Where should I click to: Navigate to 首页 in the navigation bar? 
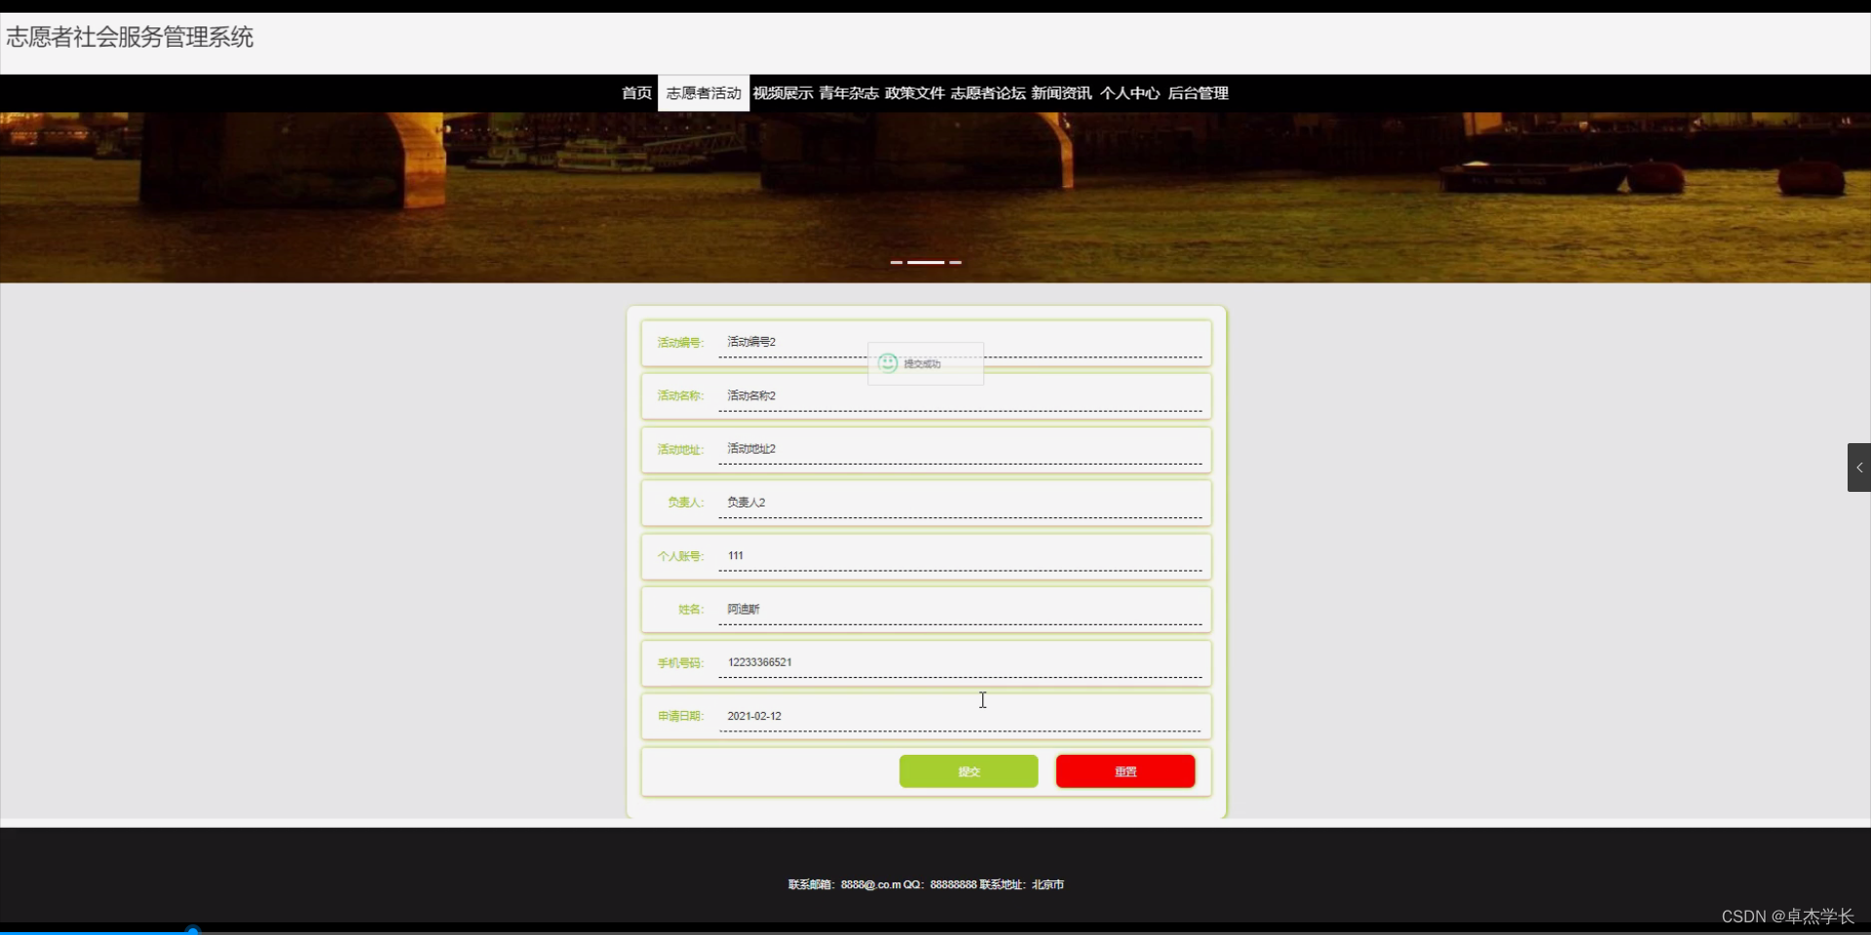[635, 93]
